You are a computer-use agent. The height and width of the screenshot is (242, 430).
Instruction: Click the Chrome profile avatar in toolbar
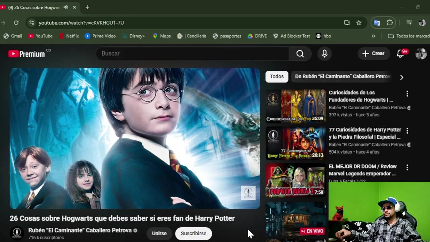pos(422,23)
